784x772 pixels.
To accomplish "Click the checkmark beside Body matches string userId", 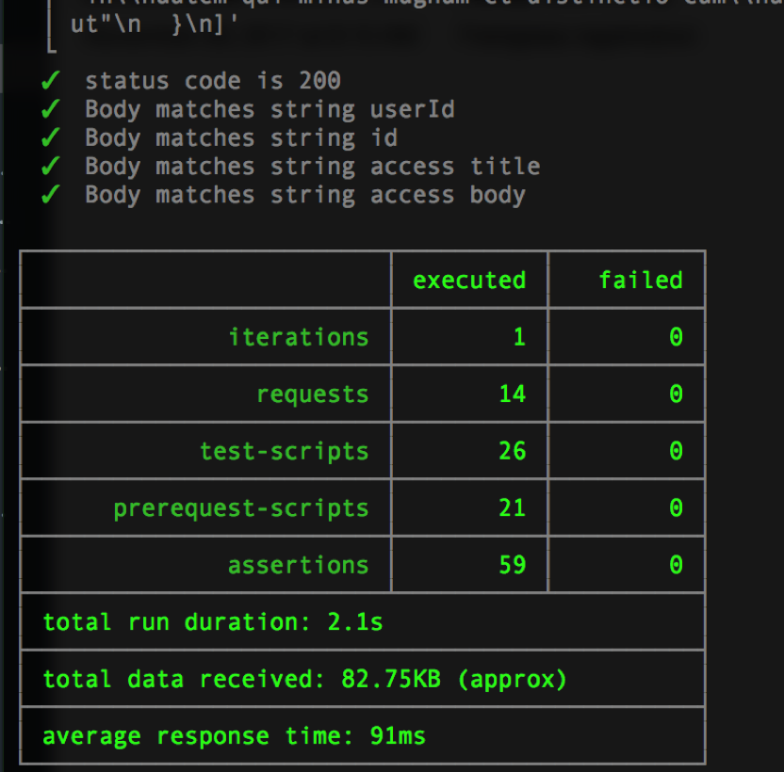I will click(50, 109).
